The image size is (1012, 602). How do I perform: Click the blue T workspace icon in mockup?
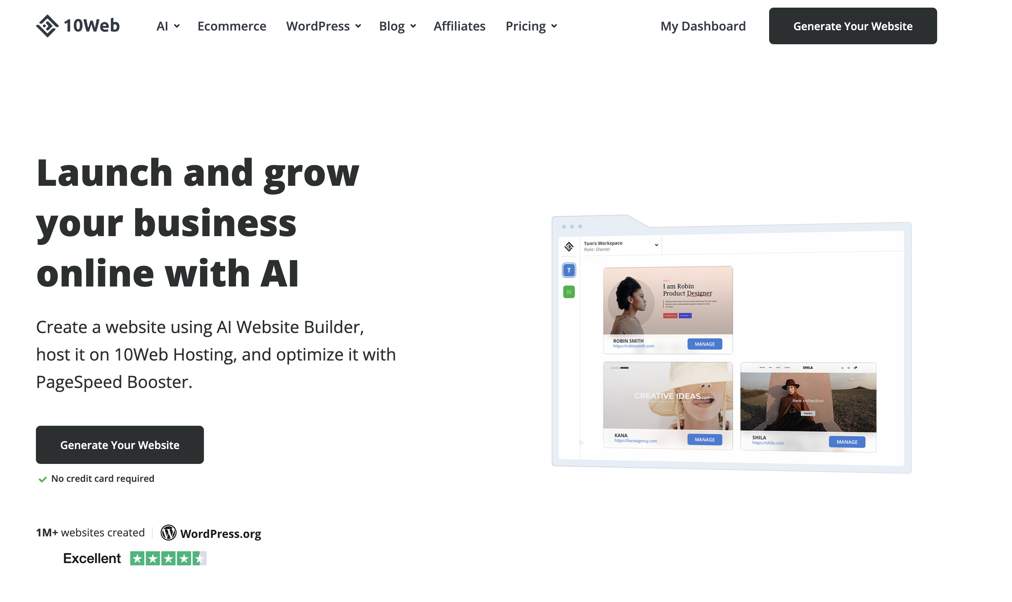569,270
